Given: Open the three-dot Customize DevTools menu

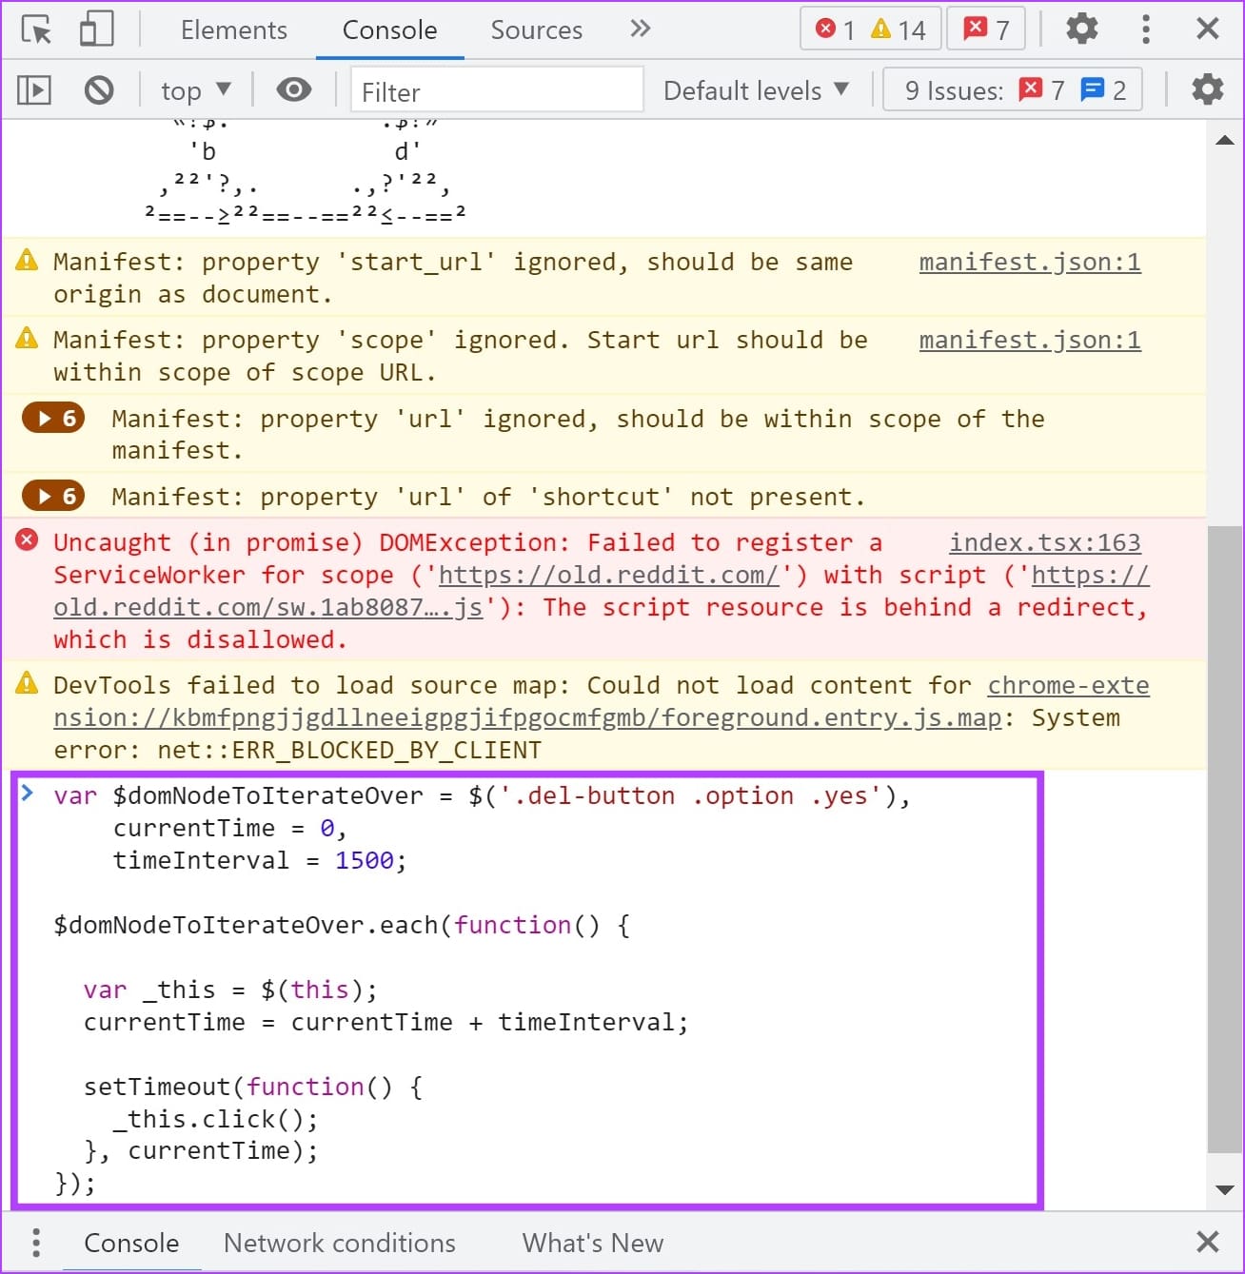Looking at the screenshot, I should pyautogui.click(x=1145, y=29).
